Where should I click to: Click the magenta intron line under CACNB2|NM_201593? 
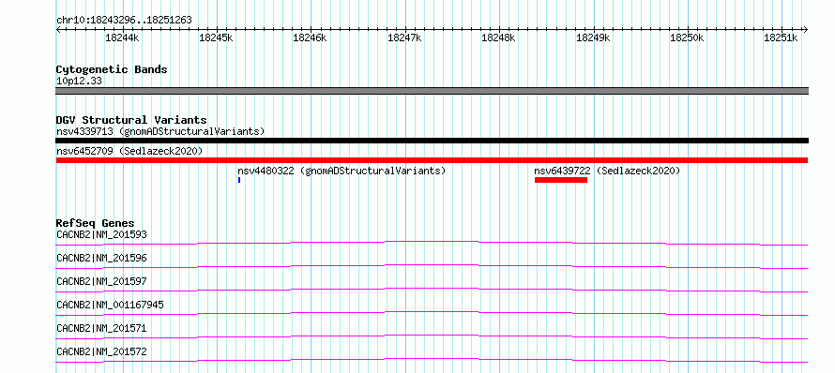pyautogui.click(x=432, y=243)
